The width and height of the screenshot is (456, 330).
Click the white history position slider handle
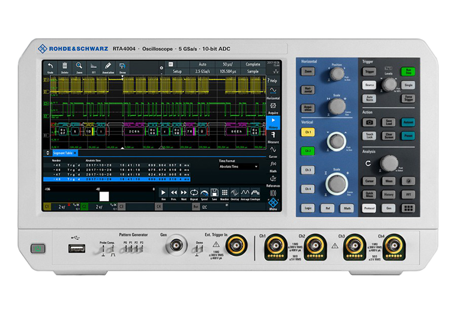click(x=104, y=197)
